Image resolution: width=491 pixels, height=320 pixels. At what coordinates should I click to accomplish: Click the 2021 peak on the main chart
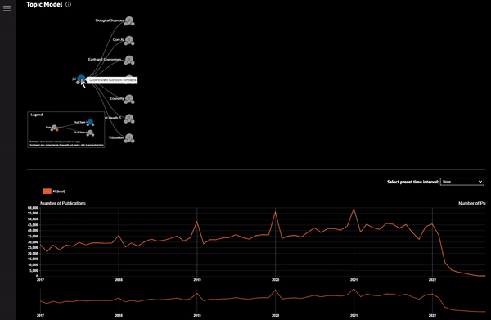[x=354, y=208]
